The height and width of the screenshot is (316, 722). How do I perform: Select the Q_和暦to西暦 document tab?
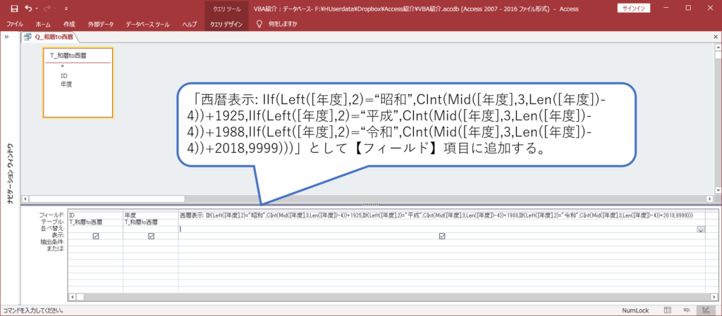pyautogui.click(x=49, y=37)
